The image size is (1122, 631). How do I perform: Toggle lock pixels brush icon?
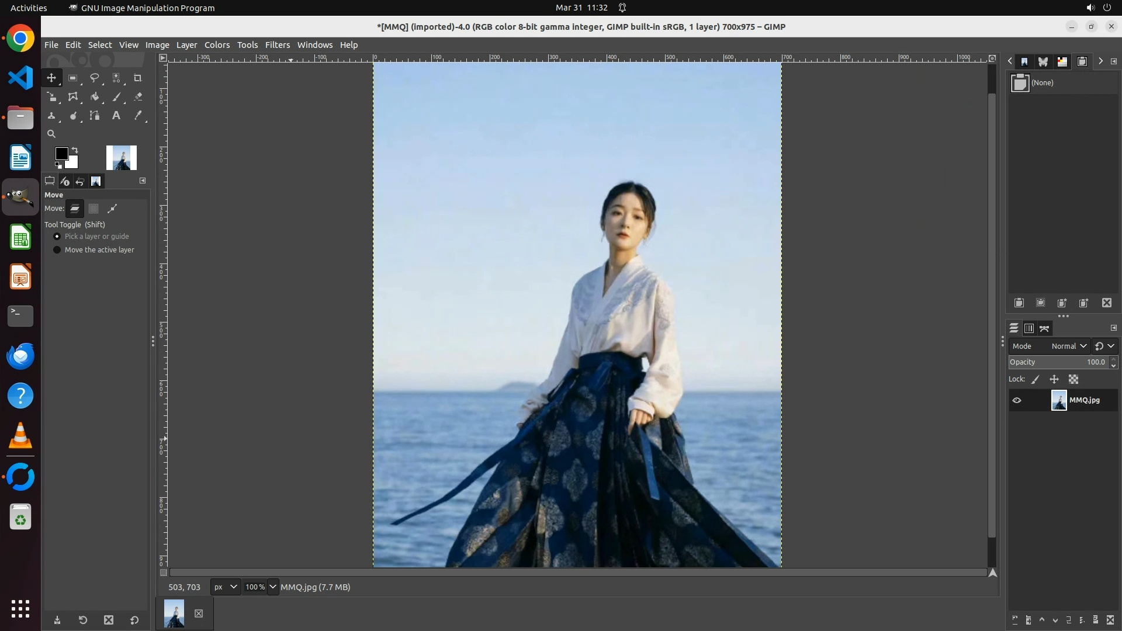pos(1036,379)
